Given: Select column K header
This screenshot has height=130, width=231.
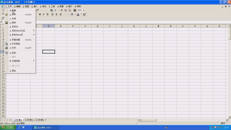Looking at the screenshot, I should (x=134, y=26).
